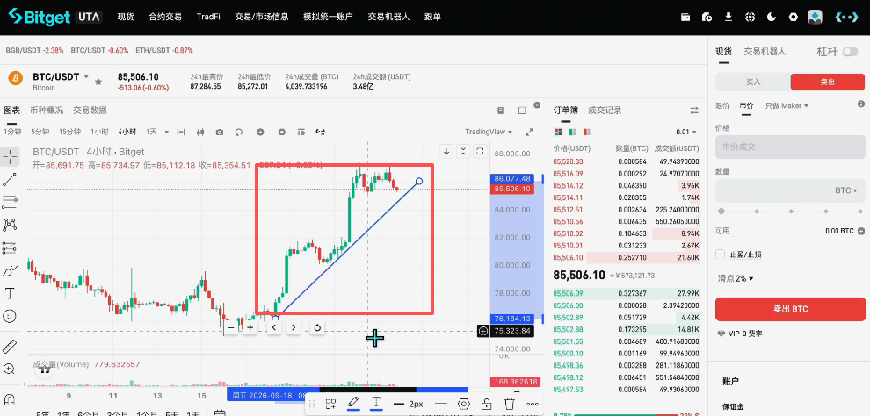Show sell orders only order book view
870x416 pixels.
586,132
